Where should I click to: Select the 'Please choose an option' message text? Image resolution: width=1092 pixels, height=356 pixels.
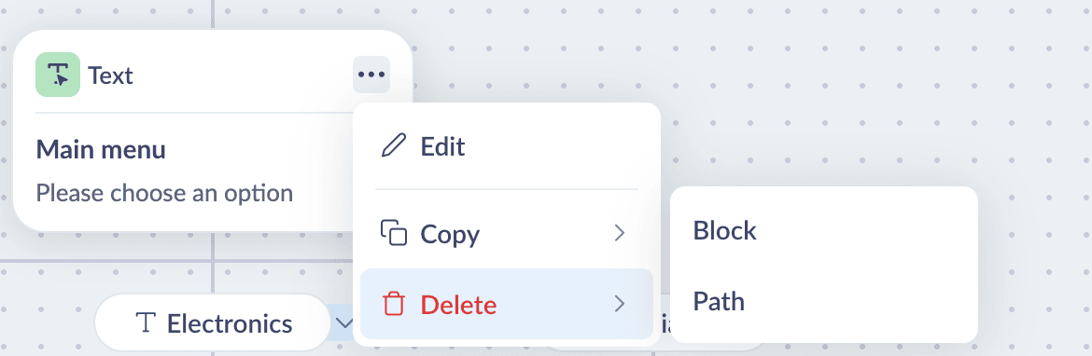[164, 193]
